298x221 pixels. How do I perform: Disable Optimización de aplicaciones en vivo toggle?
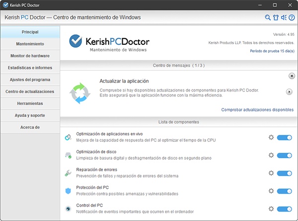(x=285, y=137)
